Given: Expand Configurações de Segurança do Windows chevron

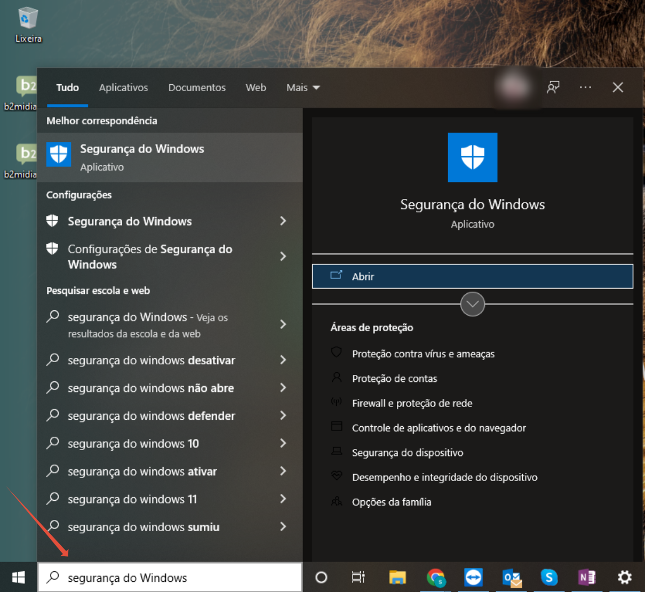Looking at the screenshot, I should (283, 257).
